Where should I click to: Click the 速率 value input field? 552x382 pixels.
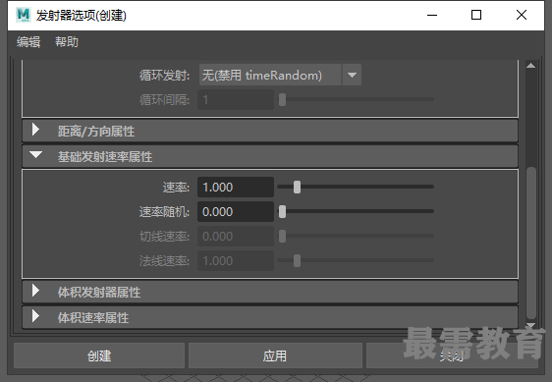pyautogui.click(x=236, y=187)
